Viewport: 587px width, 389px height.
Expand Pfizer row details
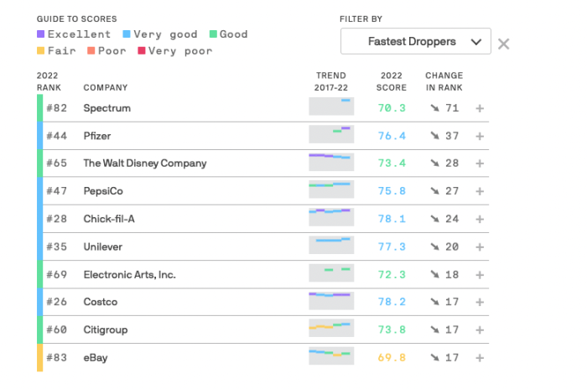[x=480, y=136]
